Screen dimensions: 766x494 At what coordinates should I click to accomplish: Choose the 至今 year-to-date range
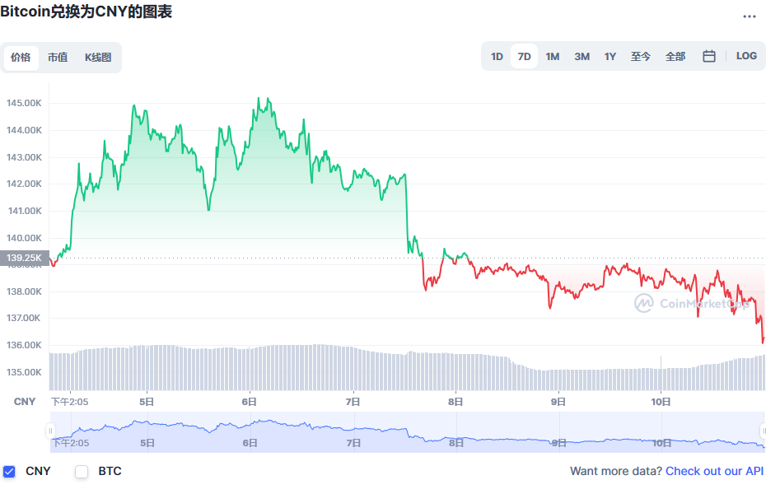(641, 57)
